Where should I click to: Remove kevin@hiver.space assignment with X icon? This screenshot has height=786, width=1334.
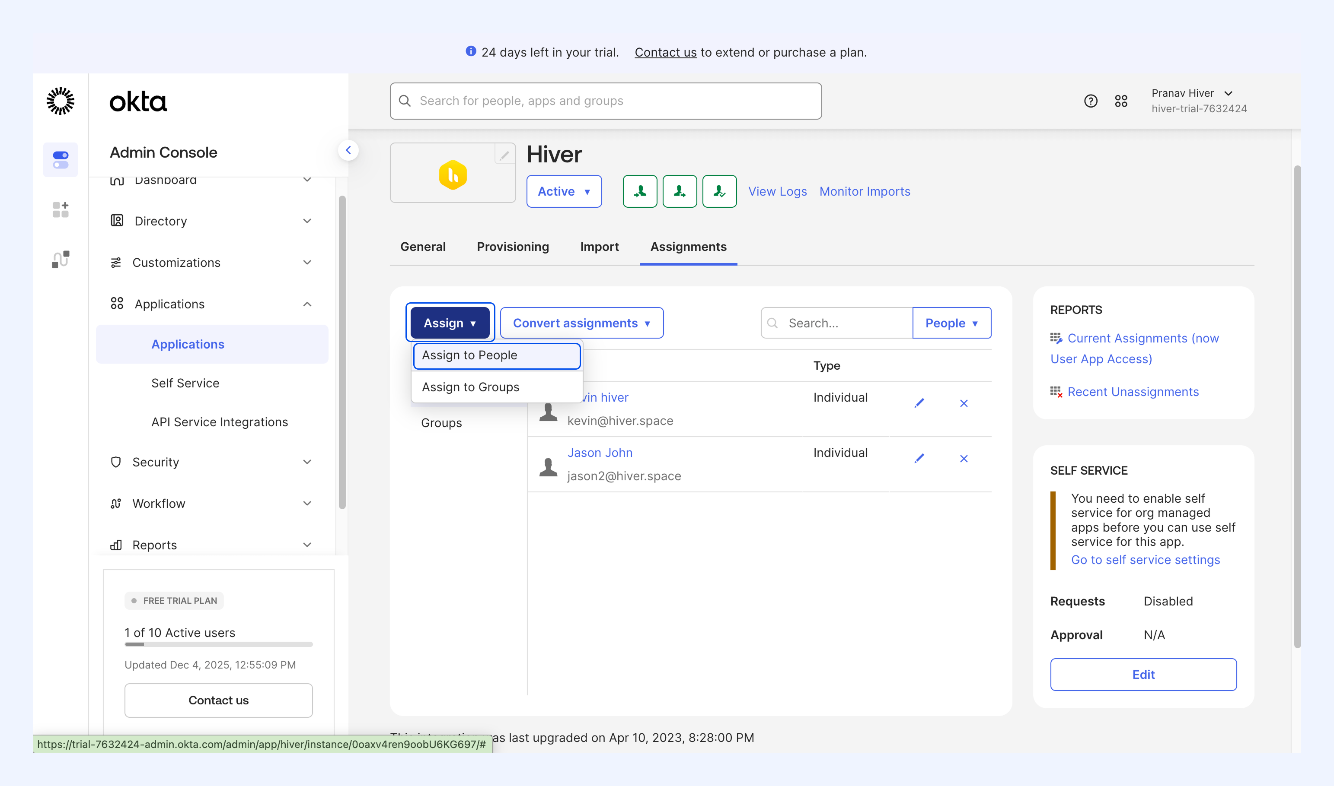964,403
